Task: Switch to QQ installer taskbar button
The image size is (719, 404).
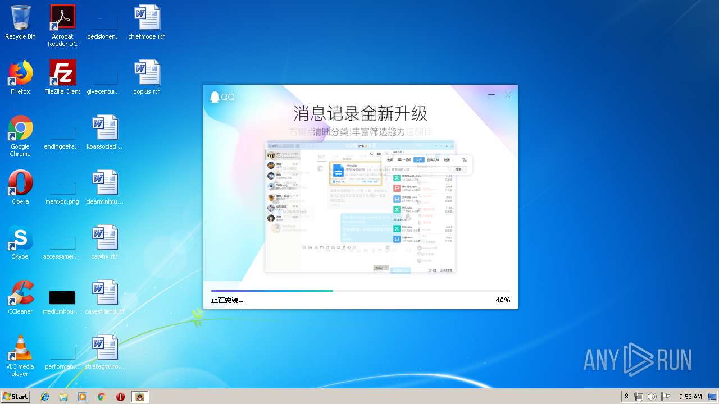Action: pos(140,397)
